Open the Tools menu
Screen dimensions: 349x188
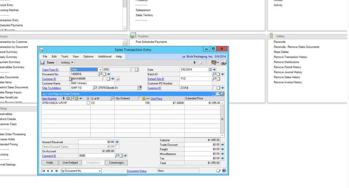64,56
